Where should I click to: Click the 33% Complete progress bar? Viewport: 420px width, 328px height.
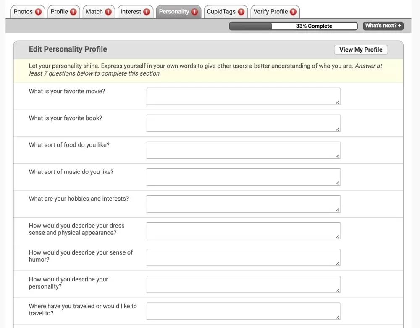click(x=293, y=26)
